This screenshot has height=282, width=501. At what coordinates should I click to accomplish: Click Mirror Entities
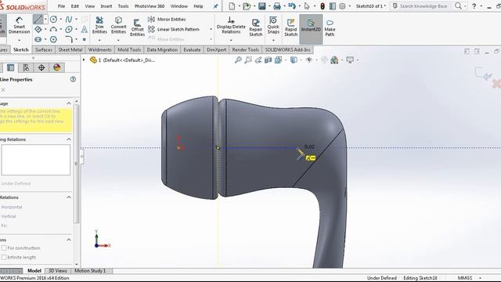(167, 20)
